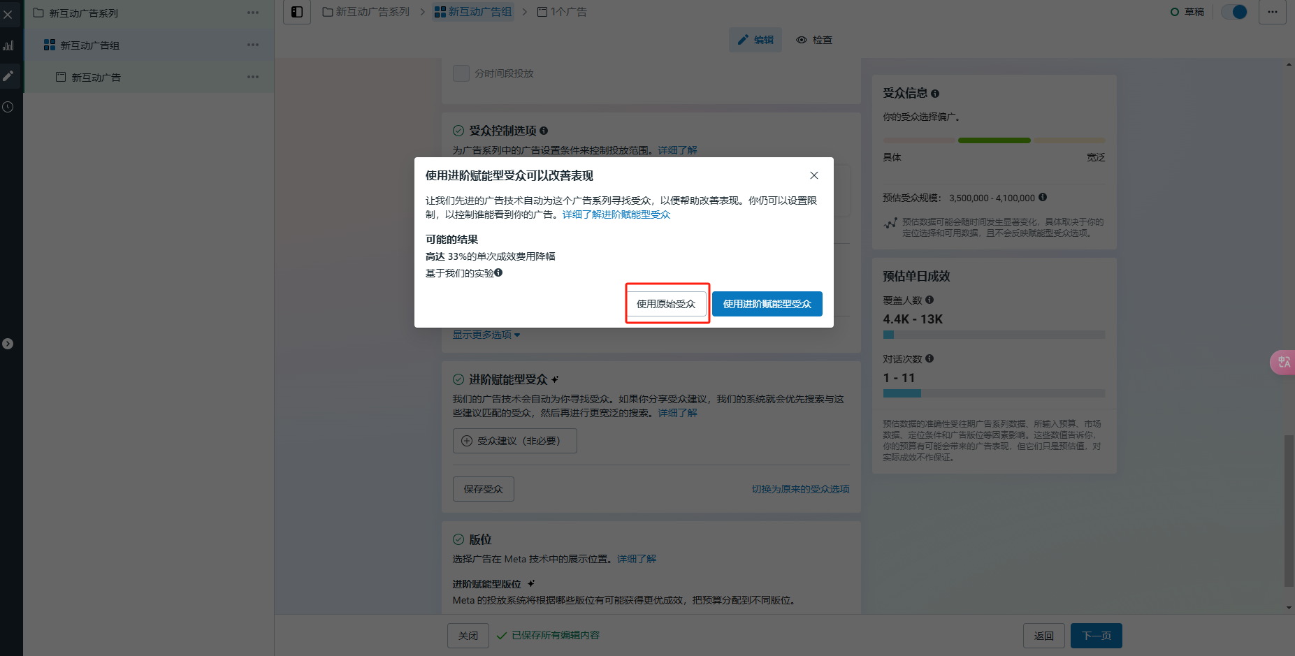Open more options for 新互动广告 row
Viewport: 1295px width, 656px height.
pyautogui.click(x=253, y=77)
